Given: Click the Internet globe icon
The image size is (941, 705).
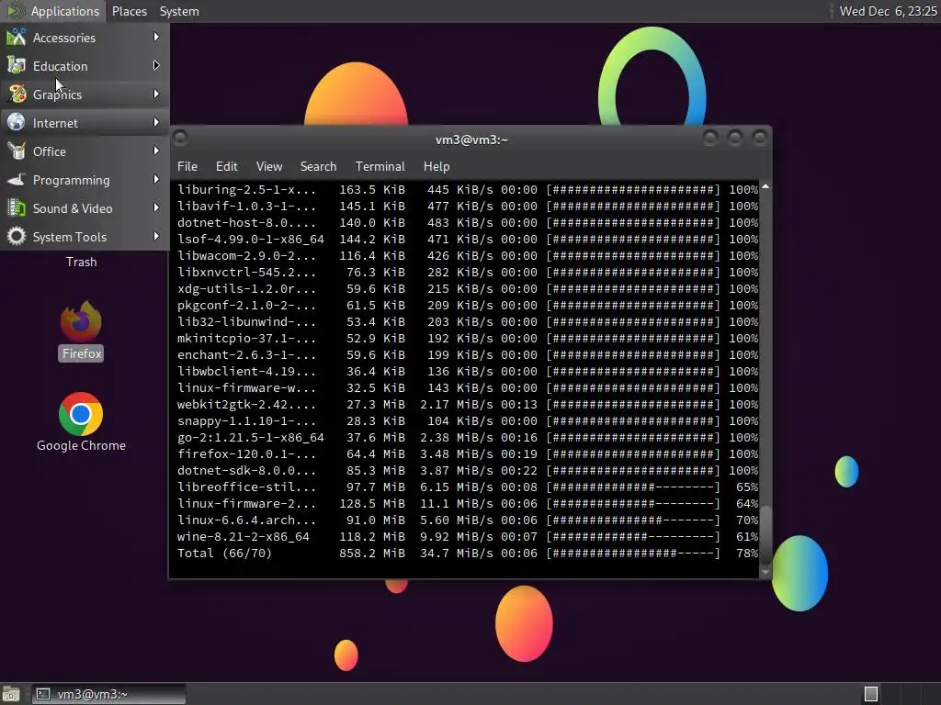Looking at the screenshot, I should (17, 122).
